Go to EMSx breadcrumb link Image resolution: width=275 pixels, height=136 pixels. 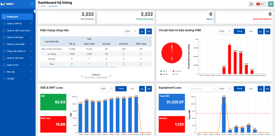(43, 6)
